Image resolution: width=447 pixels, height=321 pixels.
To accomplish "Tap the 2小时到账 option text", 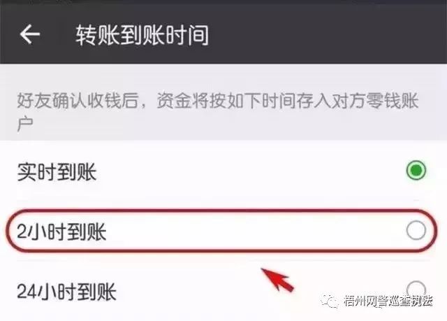I will [x=61, y=231].
